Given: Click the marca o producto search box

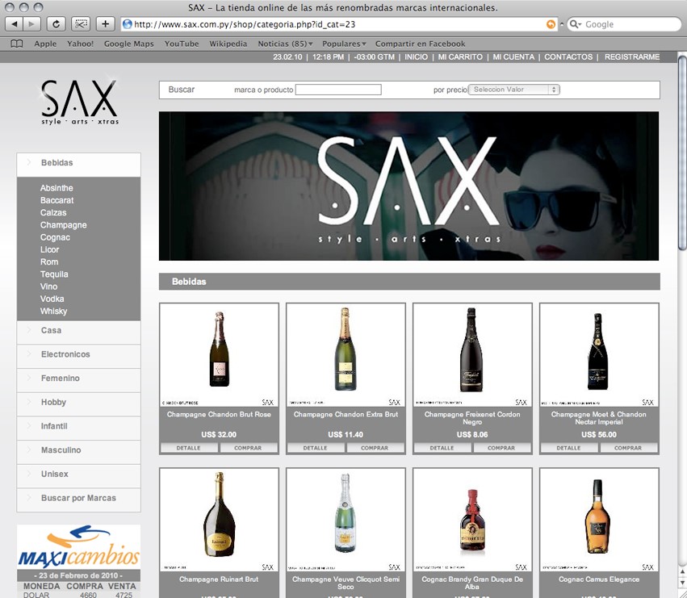Looking at the screenshot, I should click(x=338, y=90).
